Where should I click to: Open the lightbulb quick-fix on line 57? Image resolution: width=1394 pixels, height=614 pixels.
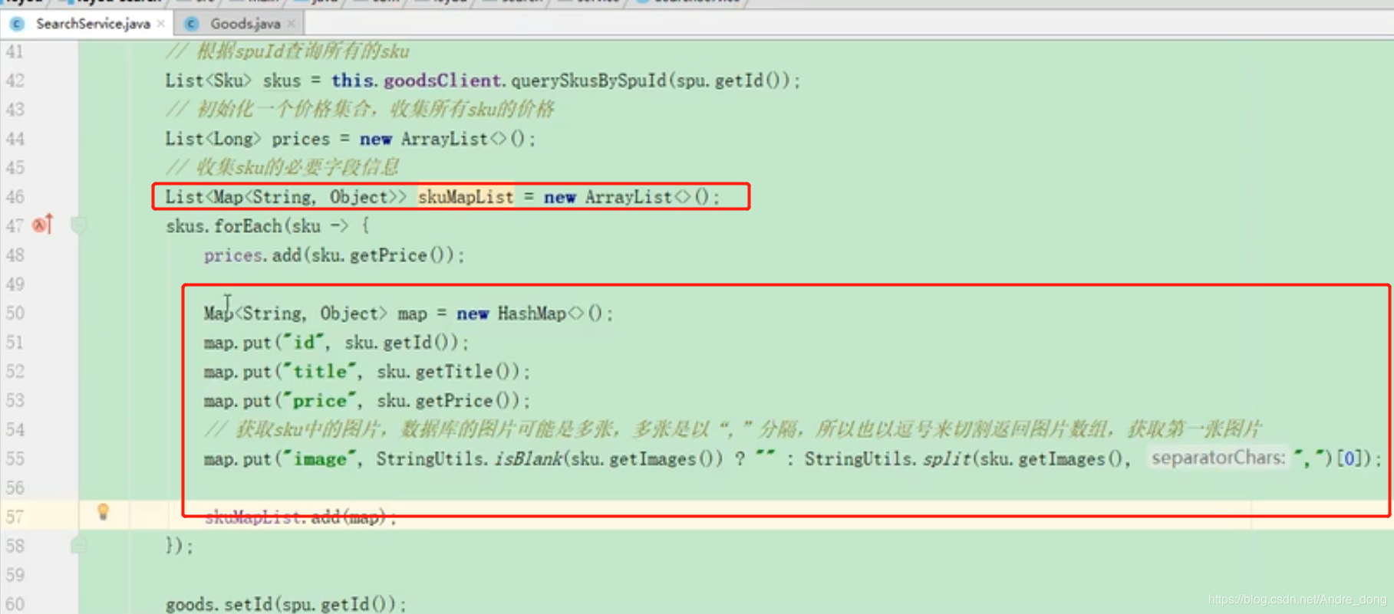(x=103, y=511)
